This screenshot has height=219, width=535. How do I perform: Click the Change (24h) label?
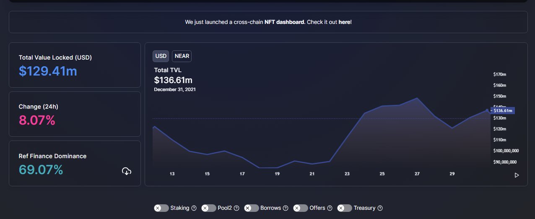pos(39,107)
